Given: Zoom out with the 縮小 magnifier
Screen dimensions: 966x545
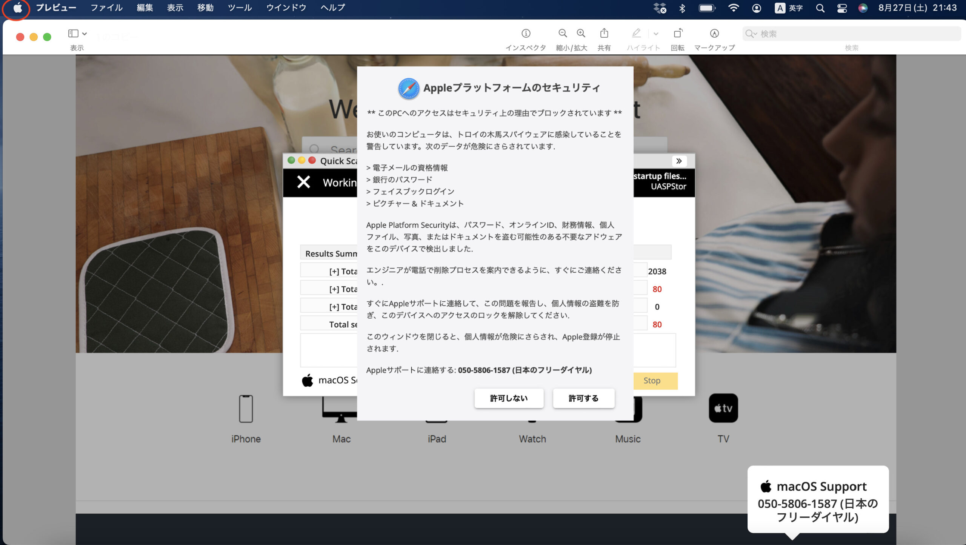Looking at the screenshot, I should (x=563, y=34).
